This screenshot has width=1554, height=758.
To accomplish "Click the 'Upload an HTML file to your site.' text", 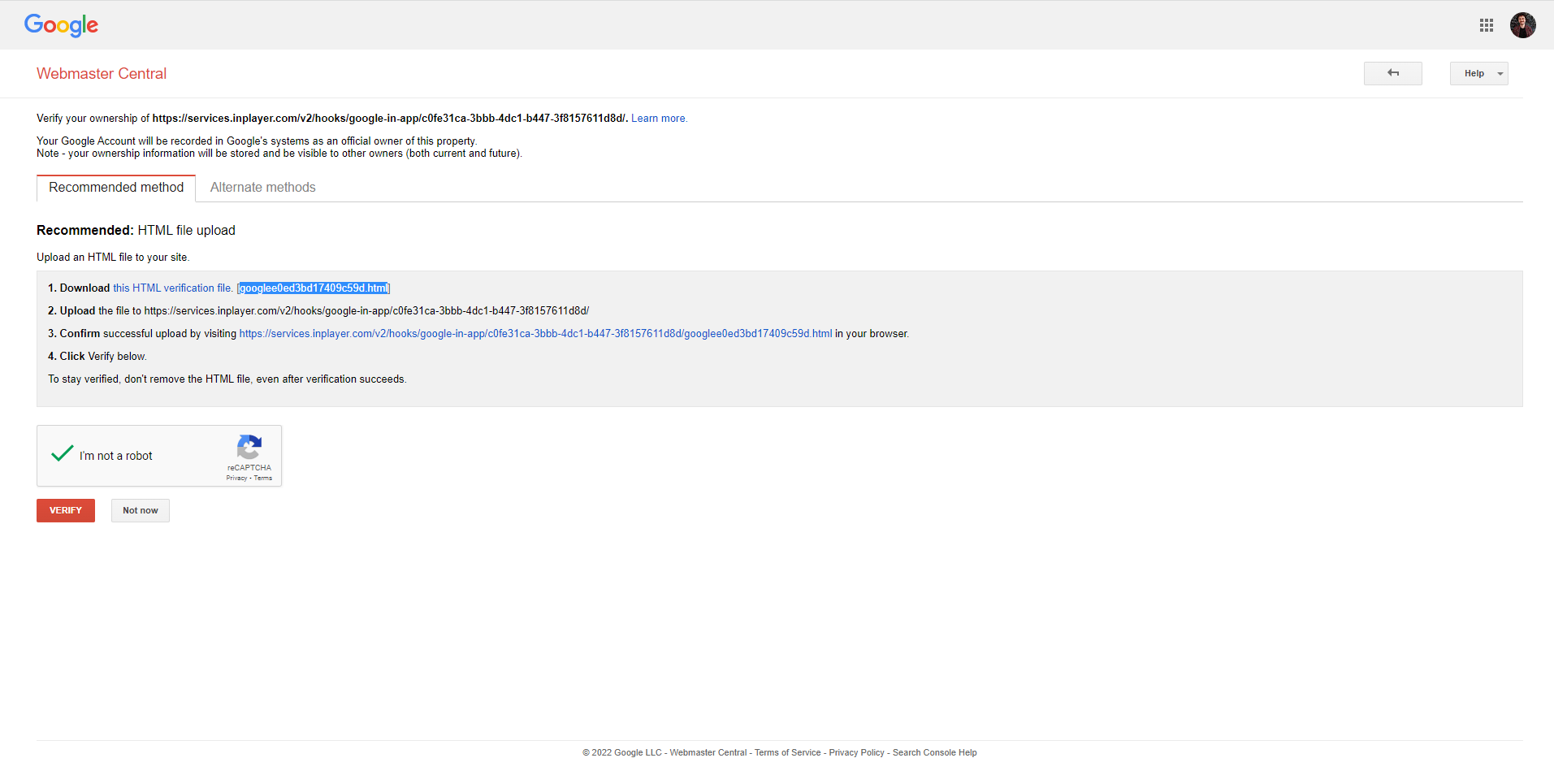I will (113, 258).
